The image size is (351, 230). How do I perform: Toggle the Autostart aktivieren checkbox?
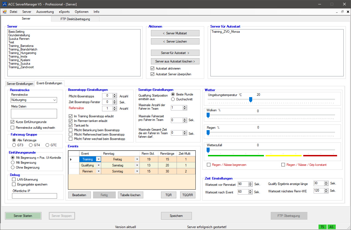click(153, 68)
